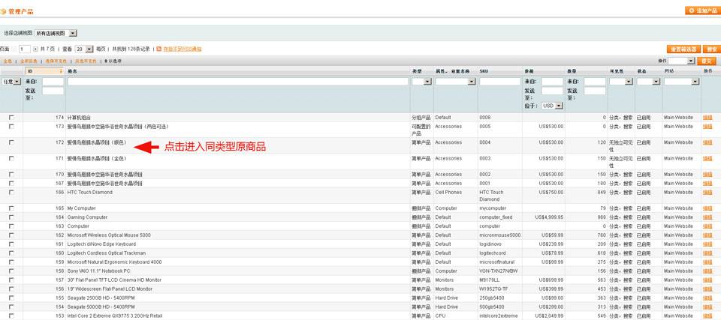Tick the checkbox for product 174
Screen dimensions: 721x320
pyautogui.click(x=11, y=118)
